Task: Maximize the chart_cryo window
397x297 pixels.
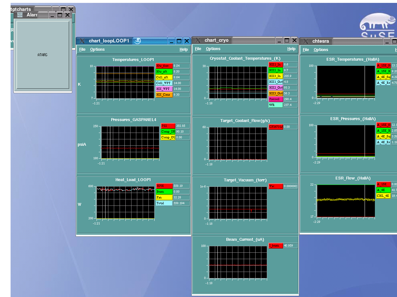Action: coord(287,40)
